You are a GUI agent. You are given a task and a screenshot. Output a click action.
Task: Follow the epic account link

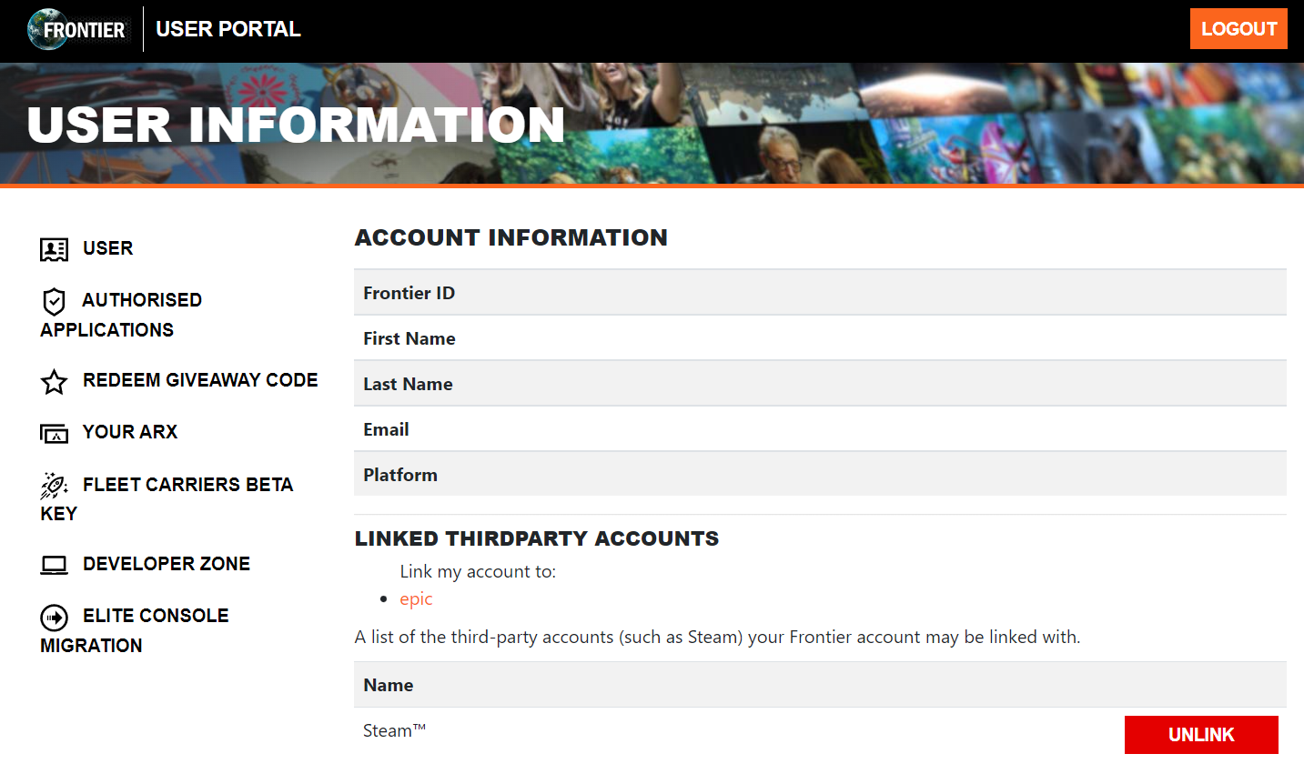[416, 599]
